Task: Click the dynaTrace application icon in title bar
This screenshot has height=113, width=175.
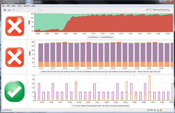Action: (2, 2)
